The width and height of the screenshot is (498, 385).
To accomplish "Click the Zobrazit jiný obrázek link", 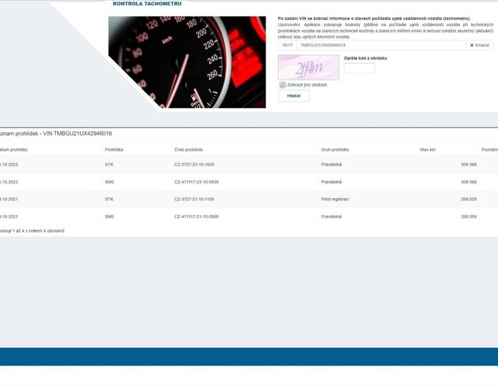I will click(x=307, y=85).
